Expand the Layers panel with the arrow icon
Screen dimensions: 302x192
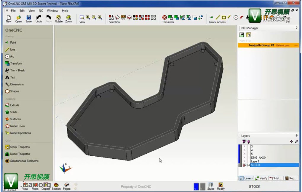pyautogui.click(x=296, y=142)
